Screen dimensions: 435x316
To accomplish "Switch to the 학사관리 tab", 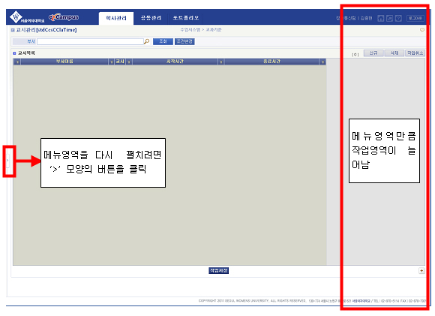I will tap(116, 18).
